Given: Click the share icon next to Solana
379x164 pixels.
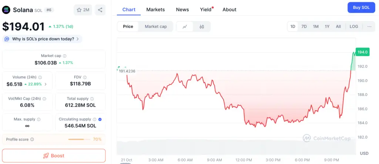Looking at the screenshot, I should [100, 10].
